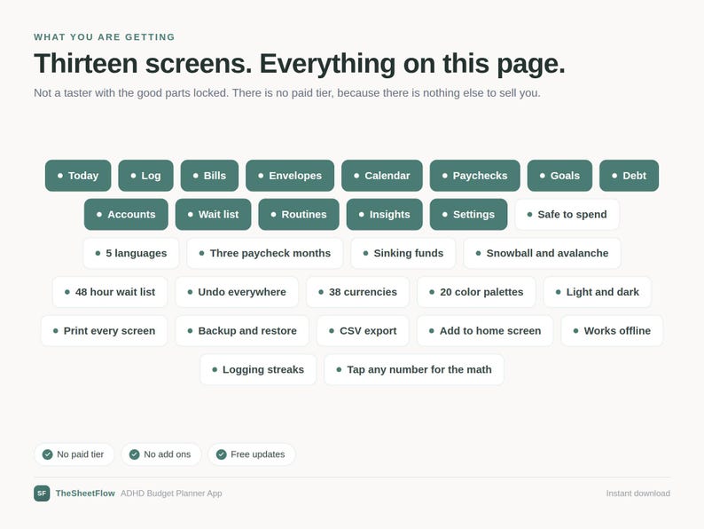The height and width of the screenshot is (529, 704).
Task: Click the ADHD Budget Planner App text
Action: coord(171,493)
